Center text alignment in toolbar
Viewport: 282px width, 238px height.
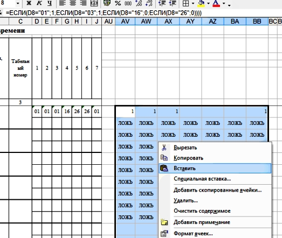73,3
